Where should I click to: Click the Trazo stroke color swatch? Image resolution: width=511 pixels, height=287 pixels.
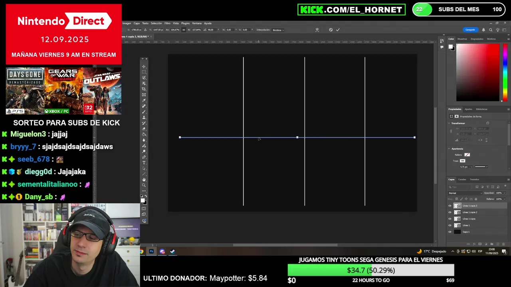[x=462, y=161]
